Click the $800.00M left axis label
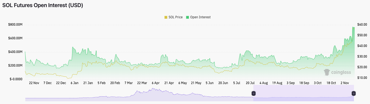The width and height of the screenshot is (370, 104). (15, 25)
